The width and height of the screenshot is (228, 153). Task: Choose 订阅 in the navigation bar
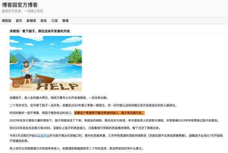point(55,21)
